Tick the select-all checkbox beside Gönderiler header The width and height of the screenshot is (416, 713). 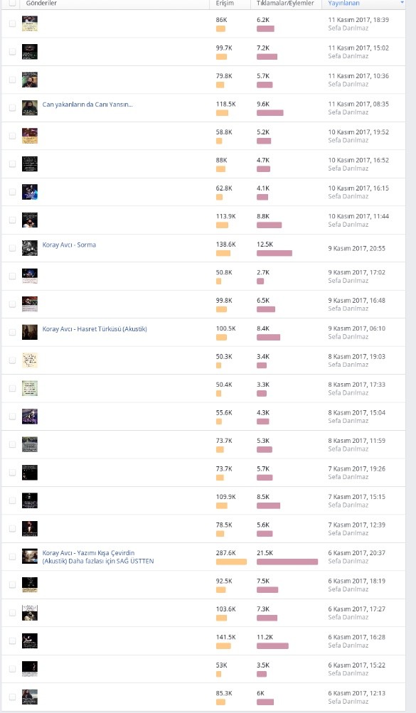click(x=12, y=3)
